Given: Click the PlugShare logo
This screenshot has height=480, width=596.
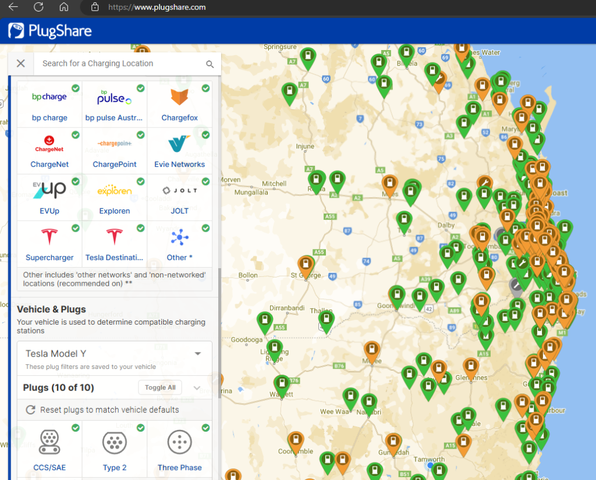Looking at the screenshot, I should click(x=50, y=31).
